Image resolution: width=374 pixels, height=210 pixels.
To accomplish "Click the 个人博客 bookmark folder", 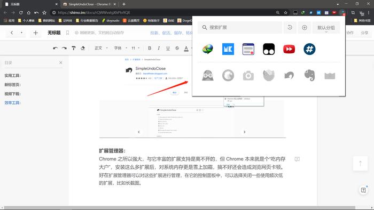I will tap(26, 20).
